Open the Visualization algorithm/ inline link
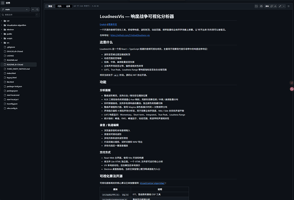The image size is (294, 200). tap(152, 183)
